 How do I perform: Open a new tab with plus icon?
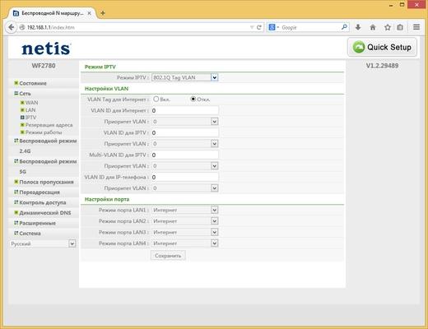tap(103, 13)
